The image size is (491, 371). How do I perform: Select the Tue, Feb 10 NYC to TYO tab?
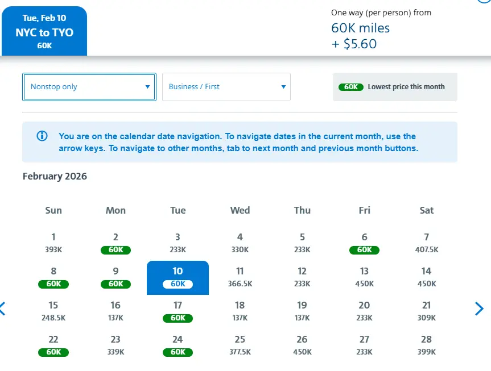point(44,31)
